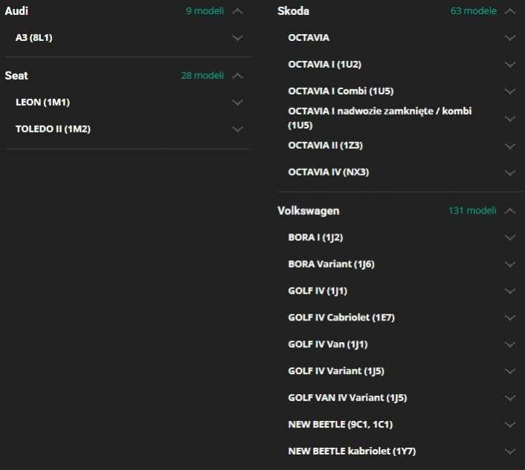Collapse the Audi brand section
The image size is (525, 470).
237,11
